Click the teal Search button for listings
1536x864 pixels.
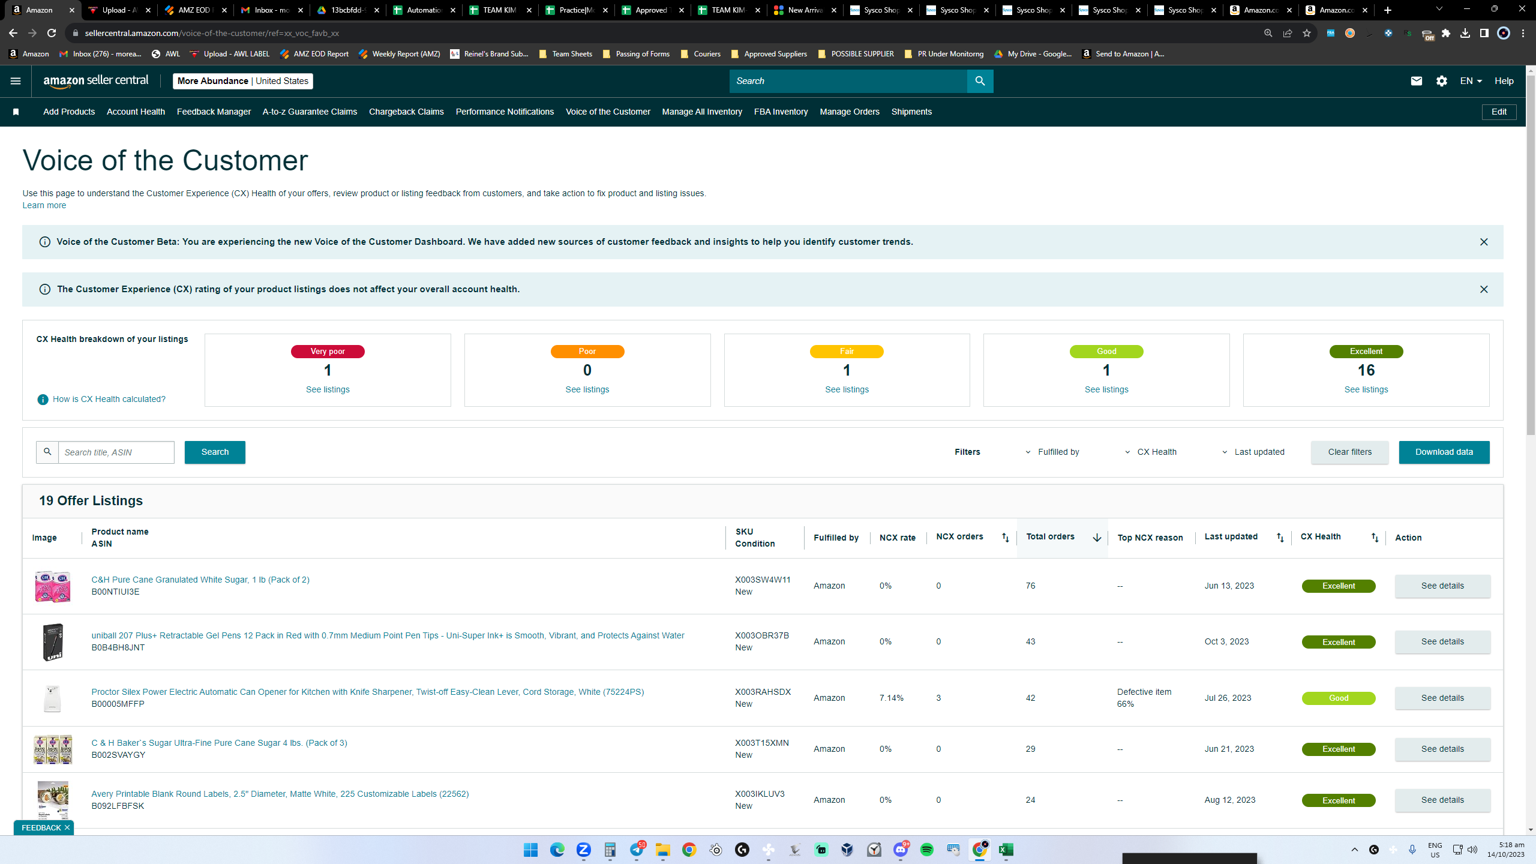pos(215,452)
